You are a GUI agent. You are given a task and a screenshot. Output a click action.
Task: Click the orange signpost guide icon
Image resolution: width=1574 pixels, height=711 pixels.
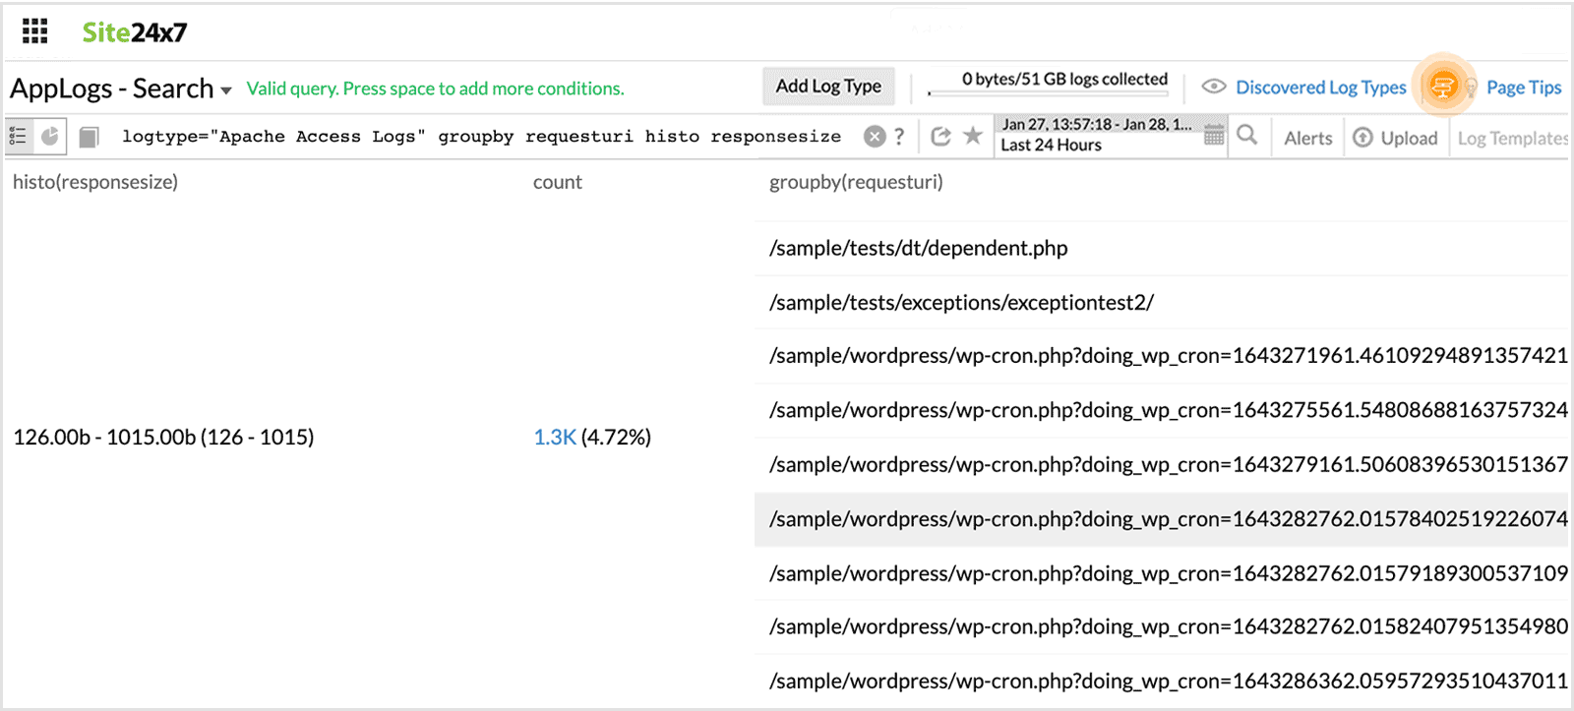tap(1443, 87)
